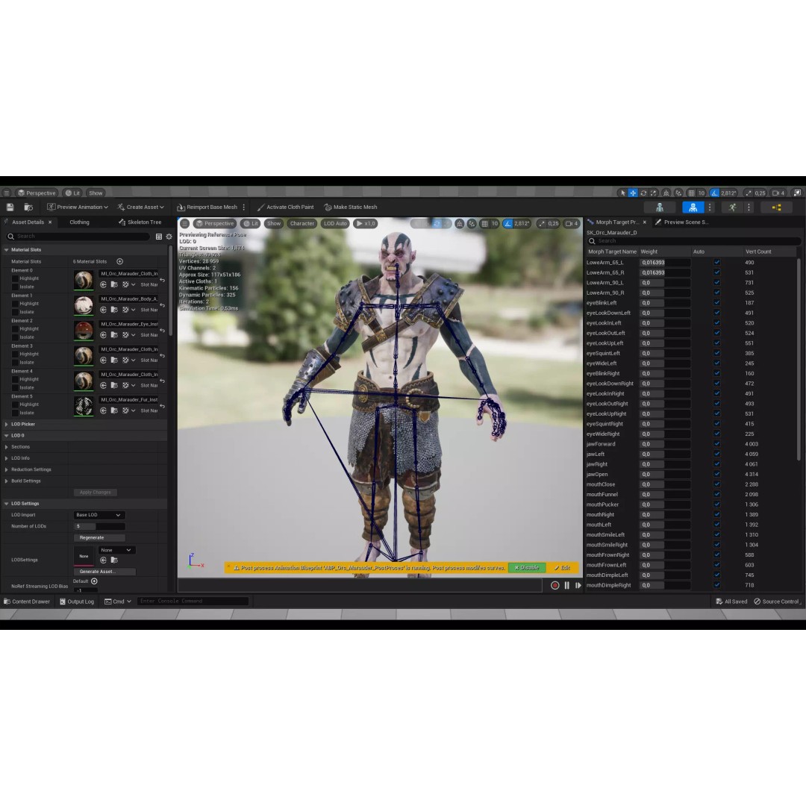The height and width of the screenshot is (806, 806).
Task: Click the add NoRef Streaming LOD Bias plus icon
Action: (x=94, y=581)
